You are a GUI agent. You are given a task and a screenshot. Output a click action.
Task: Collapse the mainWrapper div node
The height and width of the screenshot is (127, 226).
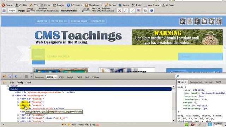click(x=13, y=96)
